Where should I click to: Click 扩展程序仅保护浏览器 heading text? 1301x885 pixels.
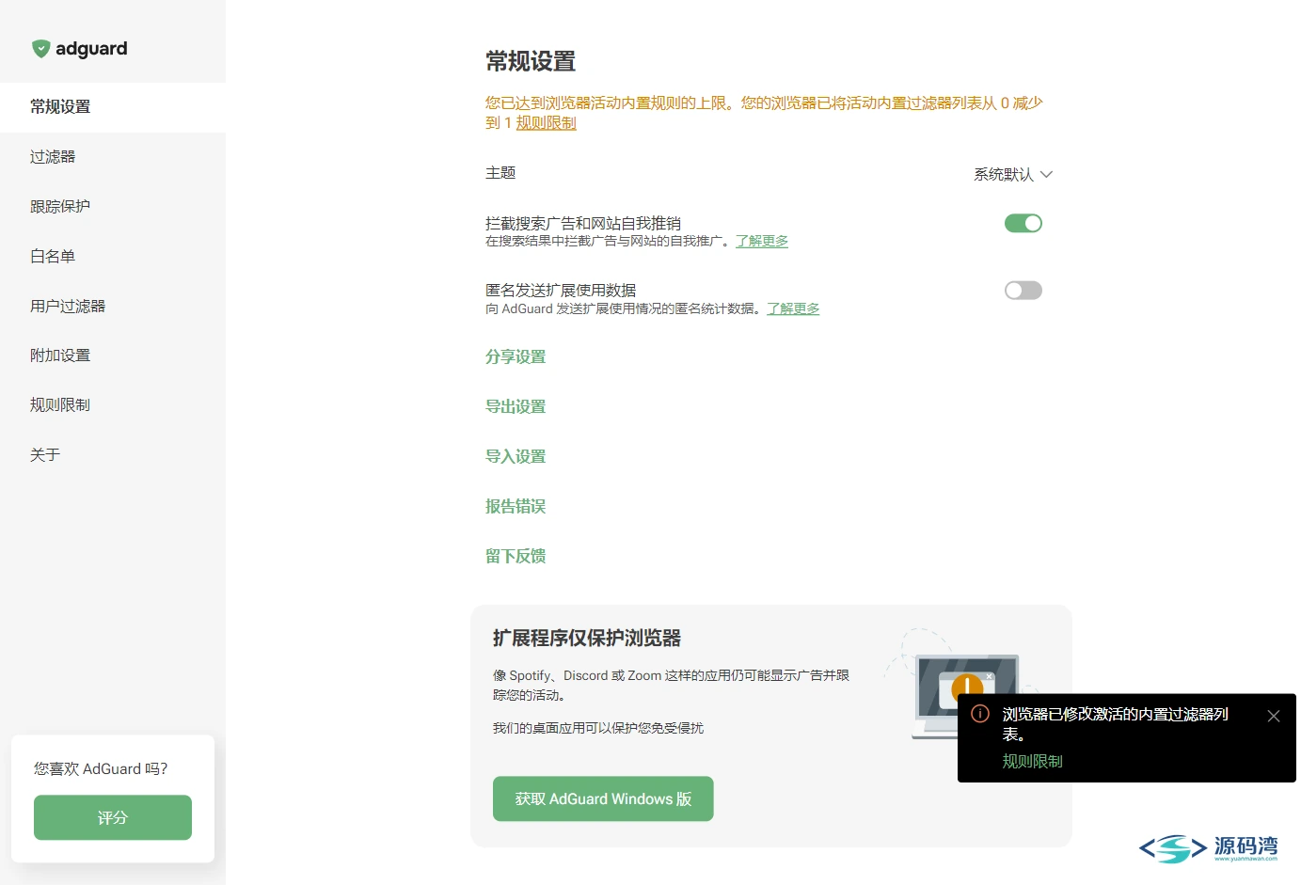tap(587, 639)
